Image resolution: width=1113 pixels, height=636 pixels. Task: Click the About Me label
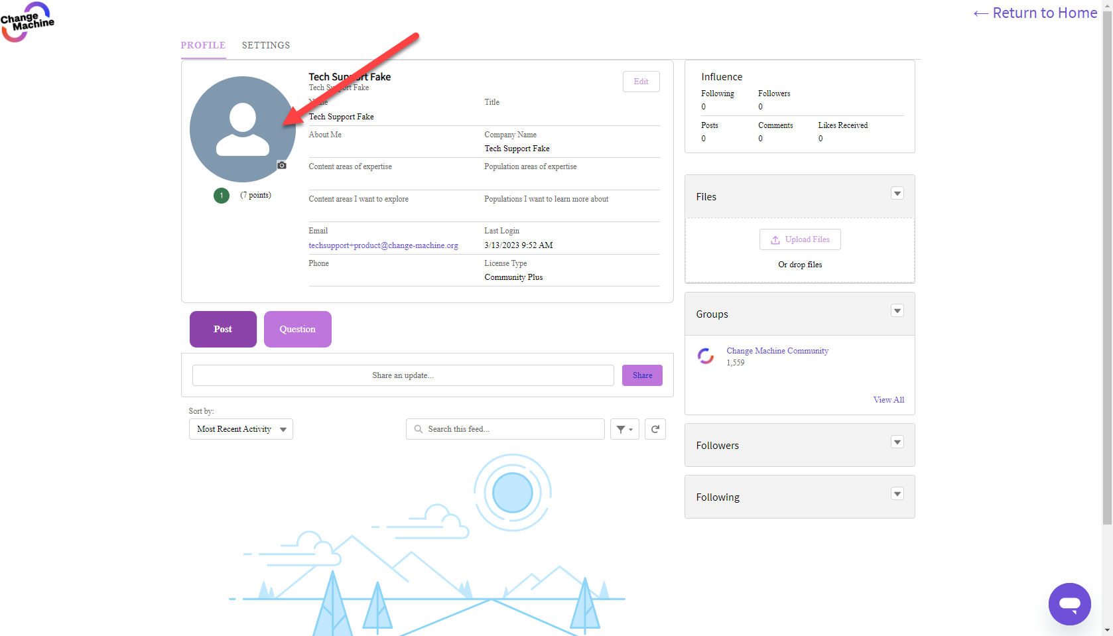click(325, 135)
